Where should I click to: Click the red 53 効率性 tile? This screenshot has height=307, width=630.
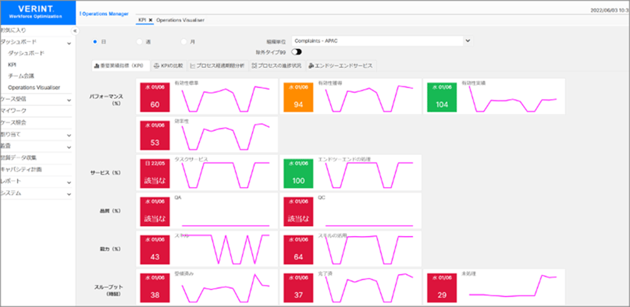[155, 135]
